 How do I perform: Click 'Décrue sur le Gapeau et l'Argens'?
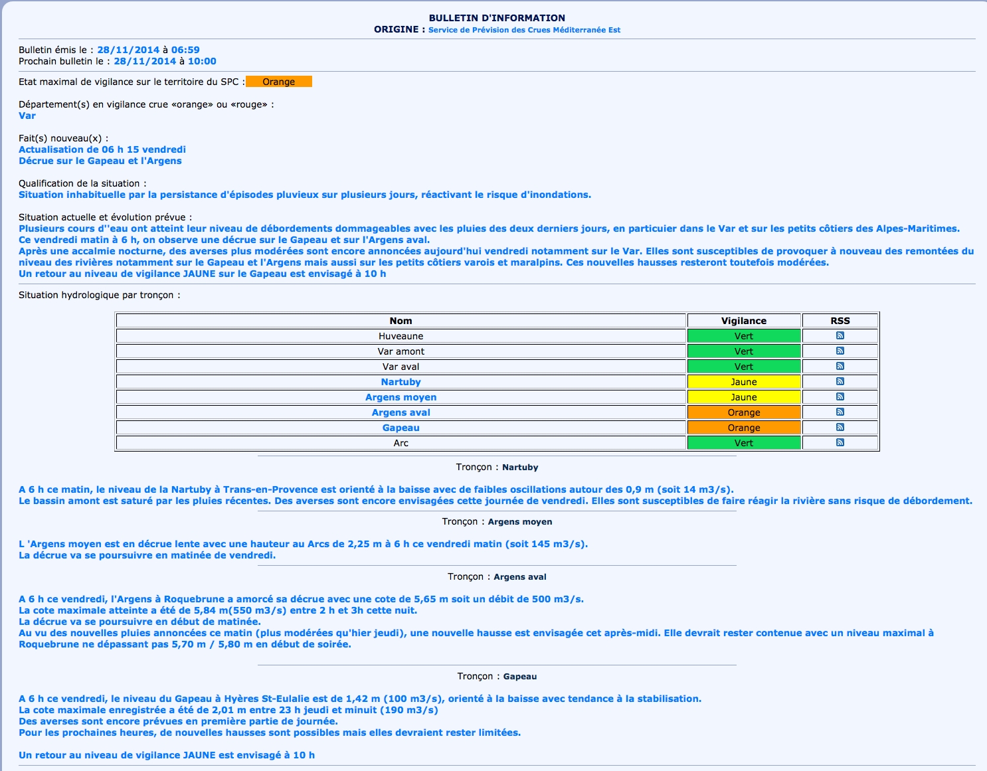click(100, 161)
